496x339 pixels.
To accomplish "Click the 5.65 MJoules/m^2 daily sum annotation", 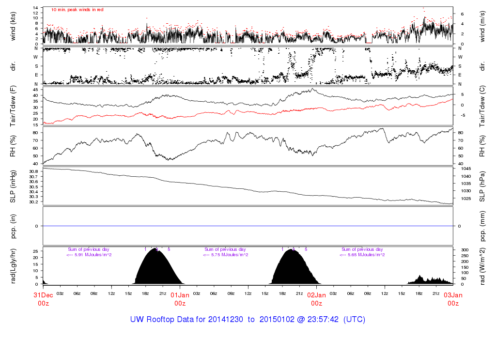I will 362,255.
